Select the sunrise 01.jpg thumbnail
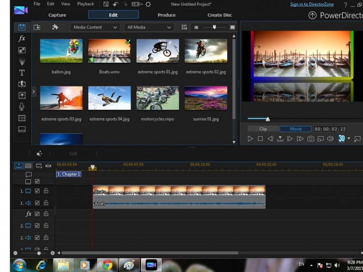363x272 pixels. (x=206, y=98)
